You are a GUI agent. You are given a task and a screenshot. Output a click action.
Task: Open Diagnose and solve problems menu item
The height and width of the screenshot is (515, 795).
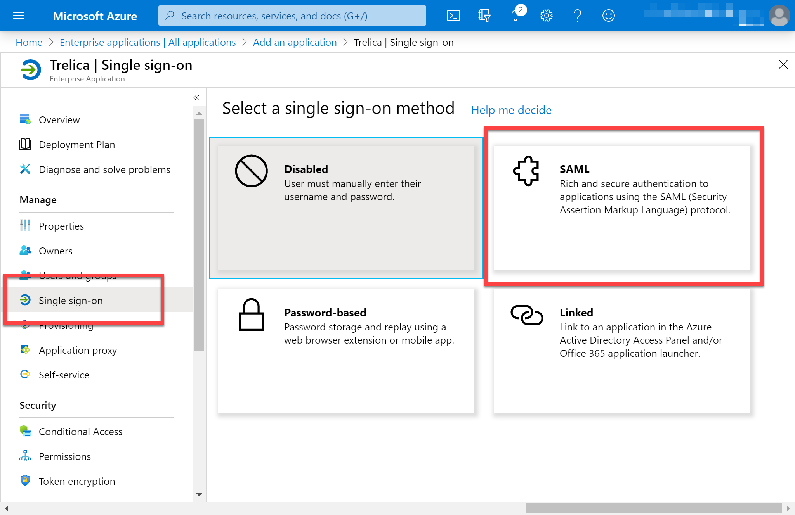pyautogui.click(x=104, y=169)
